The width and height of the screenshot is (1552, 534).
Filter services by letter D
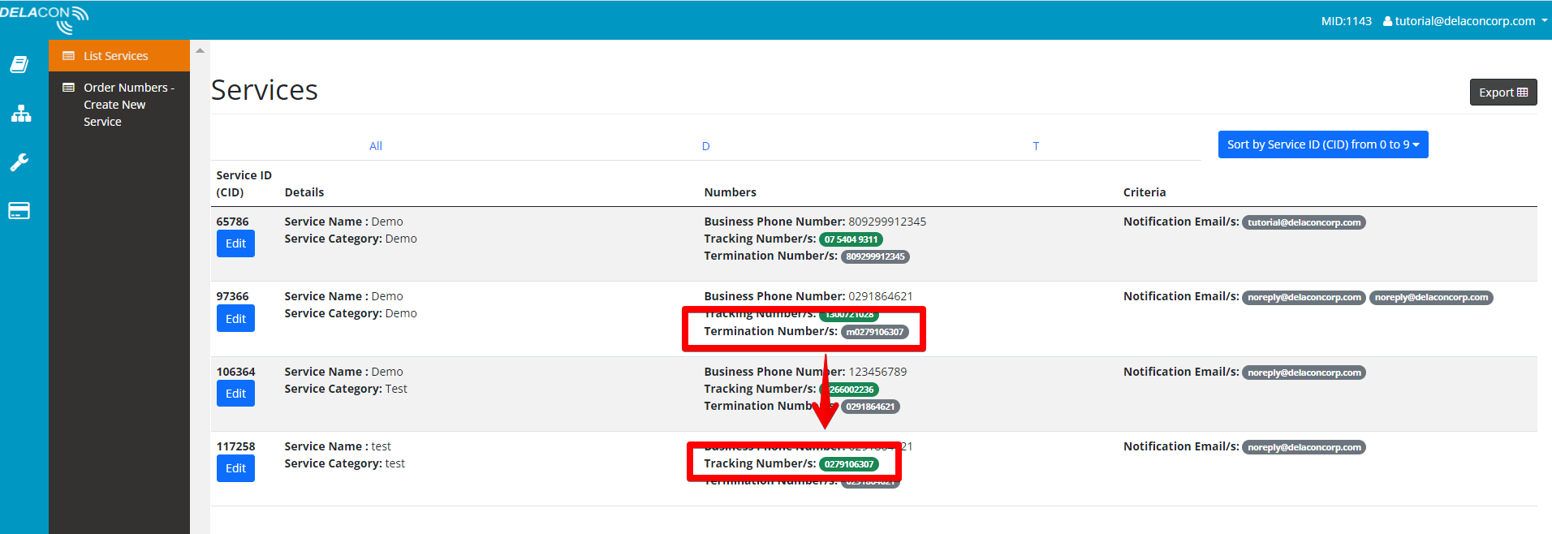pos(706,146)
